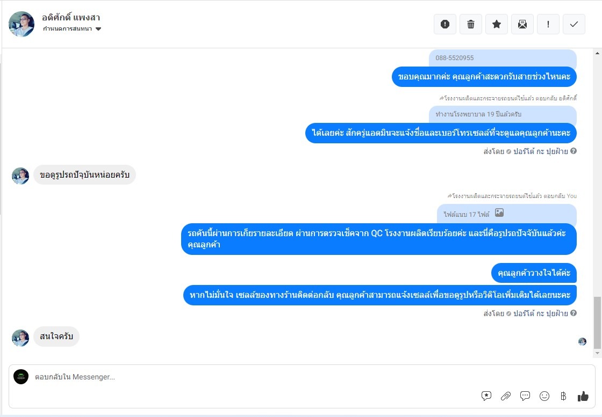Image resolution: width=602 pixels, height=417 pixels.
Task: Open customer avatar beside สนใจครับ message
Action: pyautogui.click(x=20, y=338)
